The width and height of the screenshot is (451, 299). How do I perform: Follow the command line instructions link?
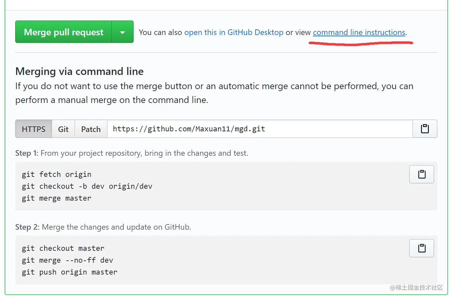click(359, 32)
